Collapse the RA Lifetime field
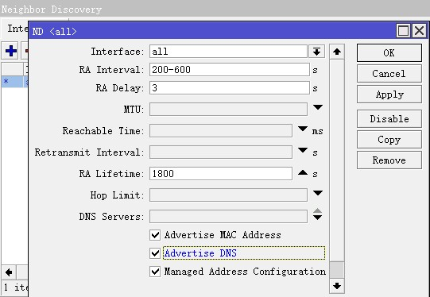Viewport: 430px width, 297px height. click(x=303, y=172)
